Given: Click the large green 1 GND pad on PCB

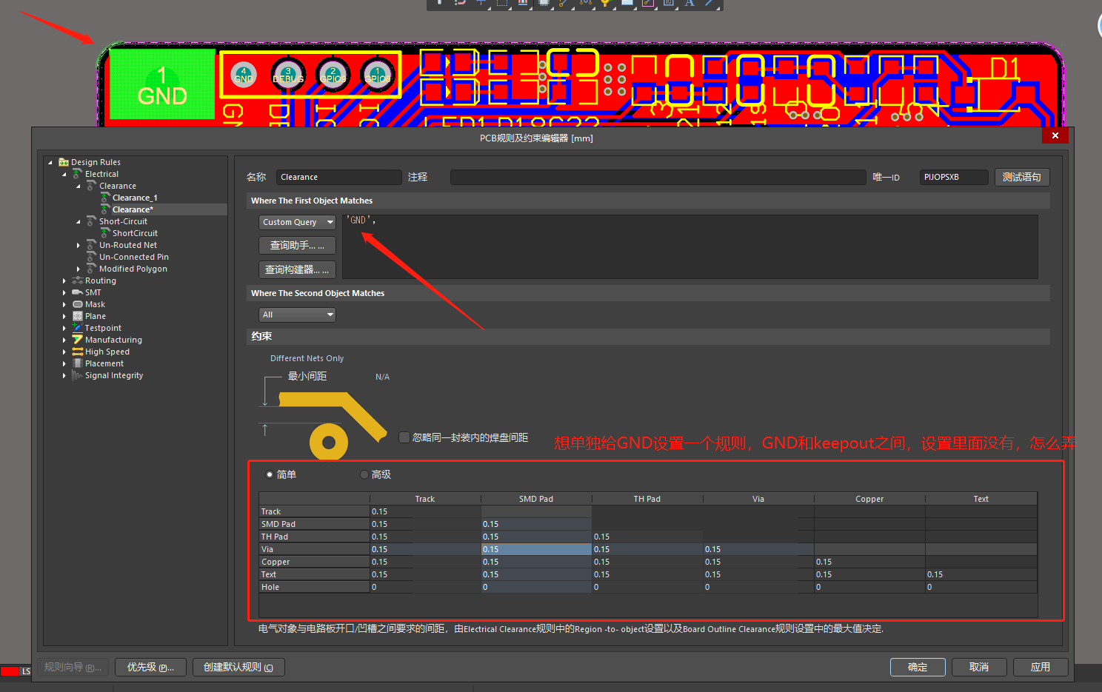Looking at the screenshot, I should (162, 84).
